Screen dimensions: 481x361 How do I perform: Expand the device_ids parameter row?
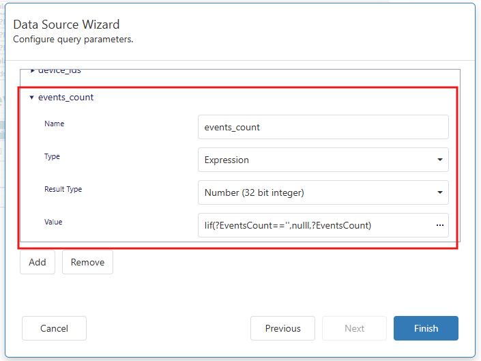[33, 71]
